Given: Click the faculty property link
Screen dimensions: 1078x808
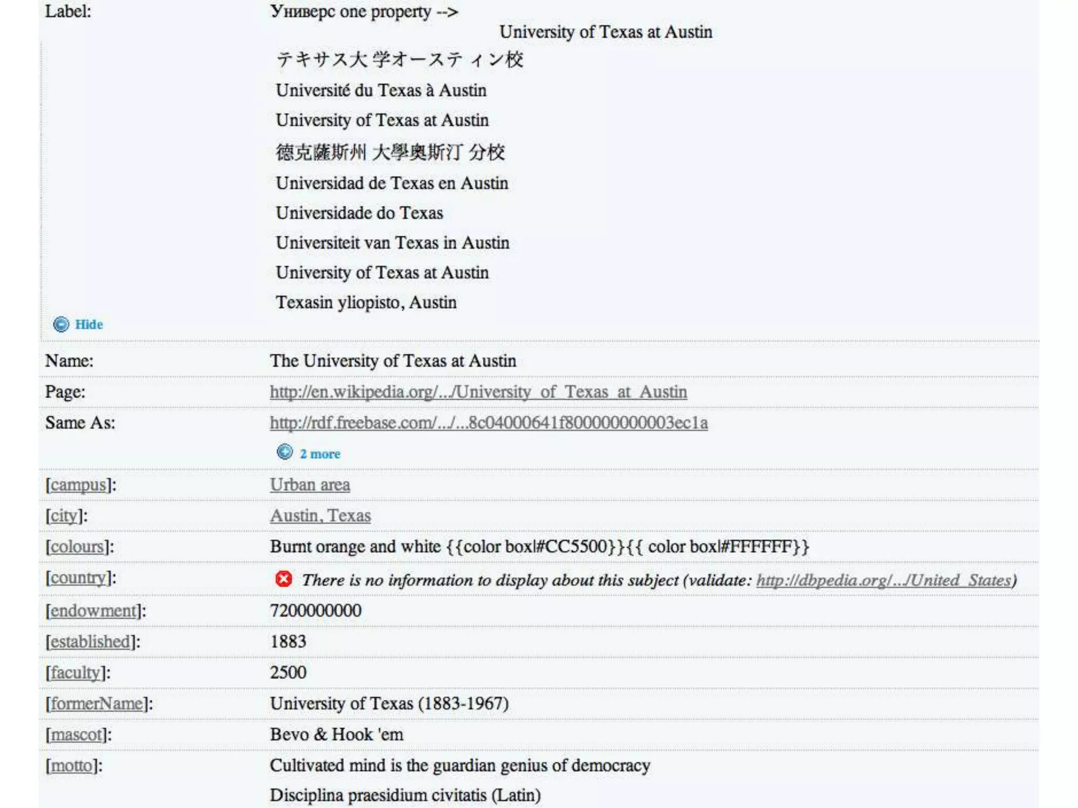Looking at the screenshot, I should pyautogui.click(x=75, y=673).
